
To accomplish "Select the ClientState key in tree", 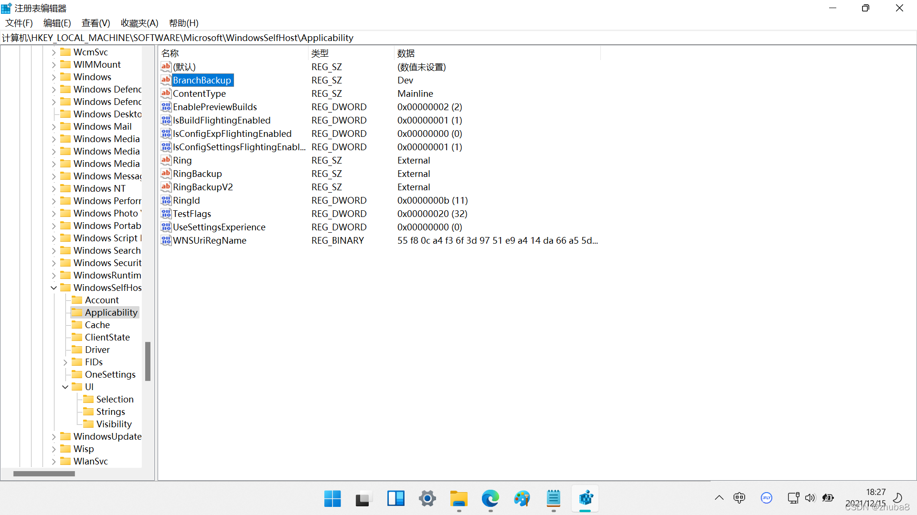I will [x=107, y=337].
